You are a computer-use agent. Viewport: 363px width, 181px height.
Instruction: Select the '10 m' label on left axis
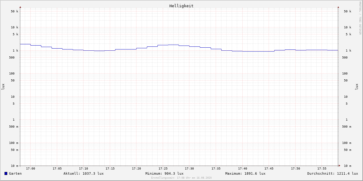click(x=15, y=166)
